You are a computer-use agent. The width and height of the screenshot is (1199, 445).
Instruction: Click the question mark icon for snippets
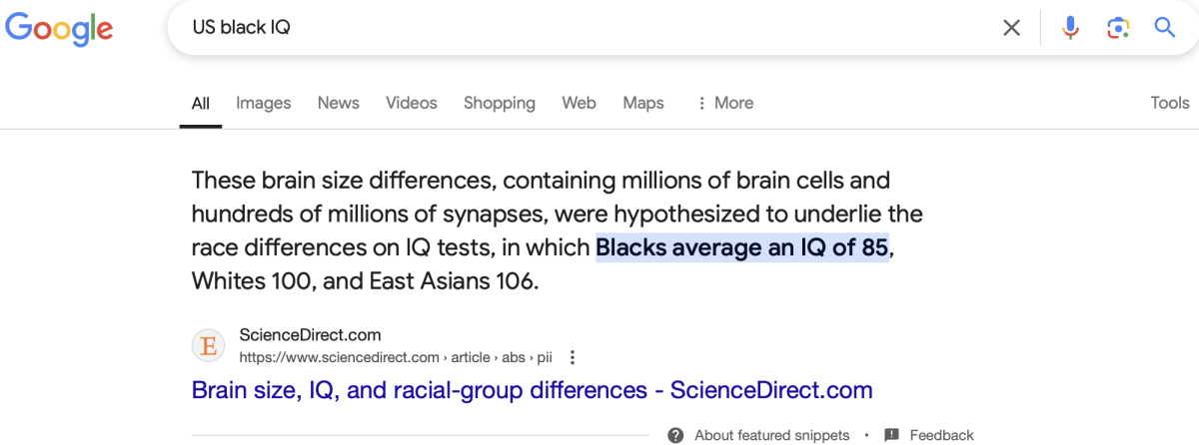676,435
